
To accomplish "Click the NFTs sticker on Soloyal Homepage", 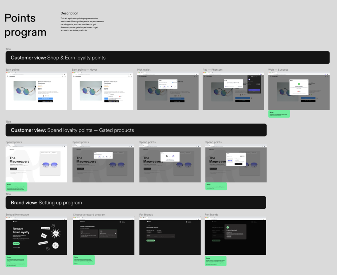I will [44, 236].
